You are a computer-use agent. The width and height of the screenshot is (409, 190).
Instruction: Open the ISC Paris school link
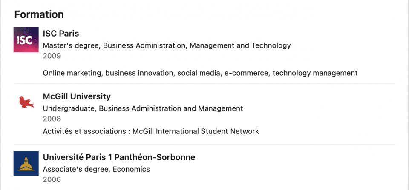[x=61, y=34]
